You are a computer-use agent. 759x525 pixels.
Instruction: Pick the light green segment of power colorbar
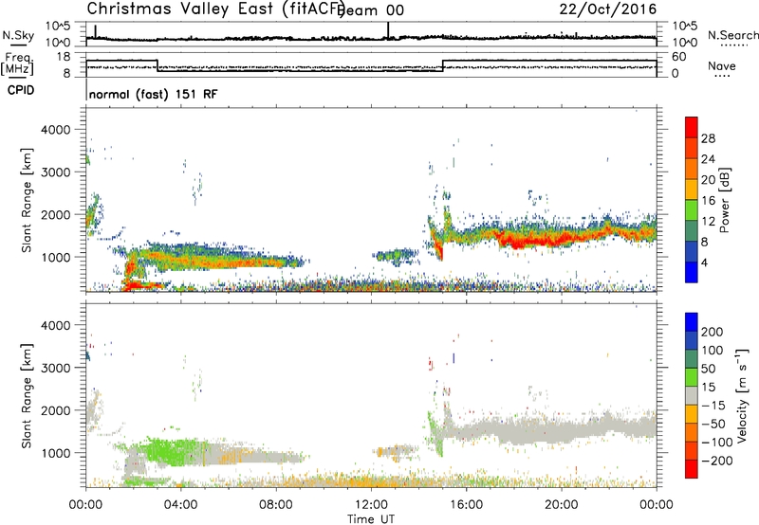click(692, 210)
